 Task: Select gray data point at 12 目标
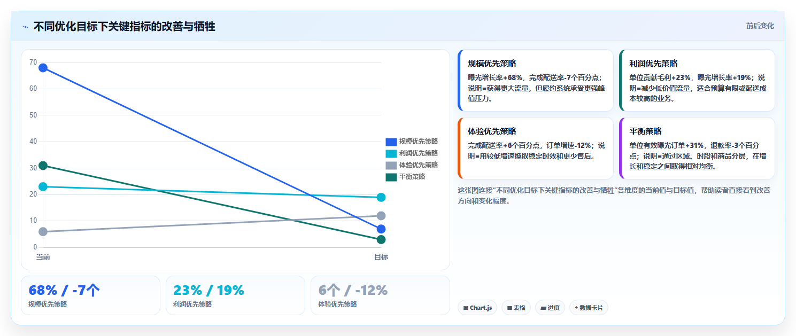(x=381, y=216)
